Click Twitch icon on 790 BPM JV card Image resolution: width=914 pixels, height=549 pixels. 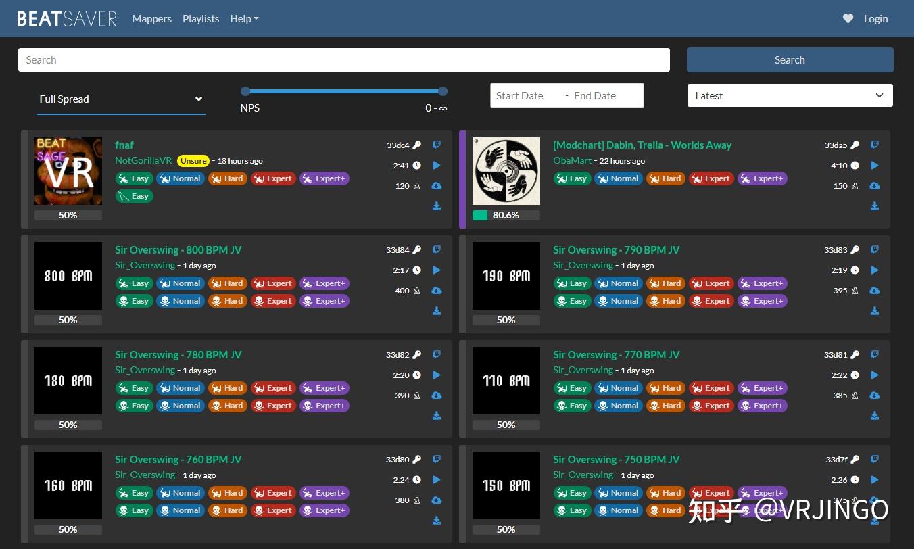point(875,249)
